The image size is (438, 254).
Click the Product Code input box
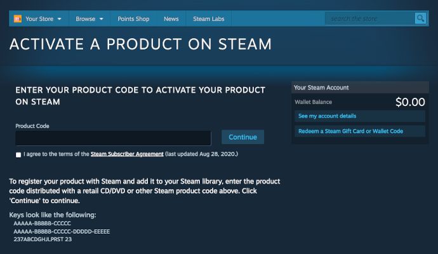(x=113, y=138)
